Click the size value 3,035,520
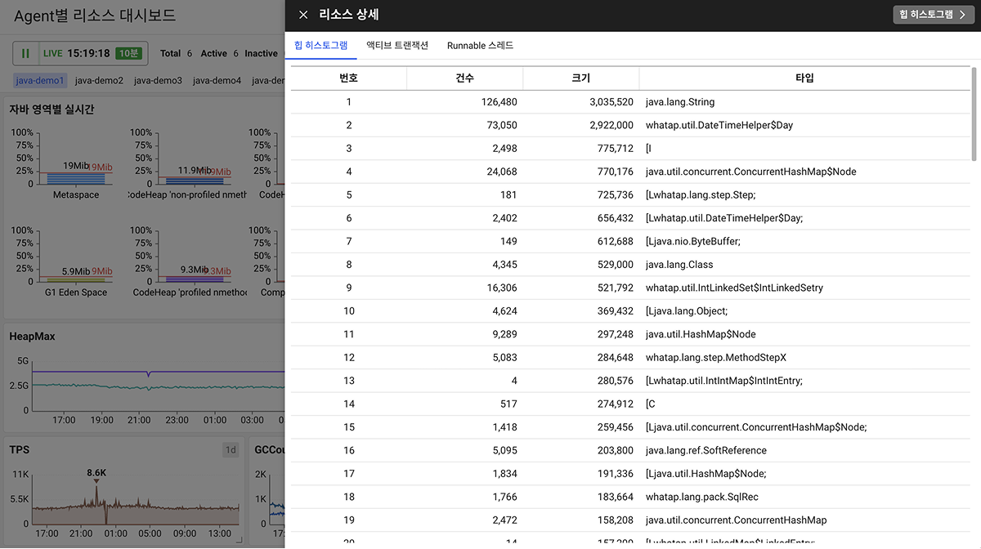 point(611,102)
